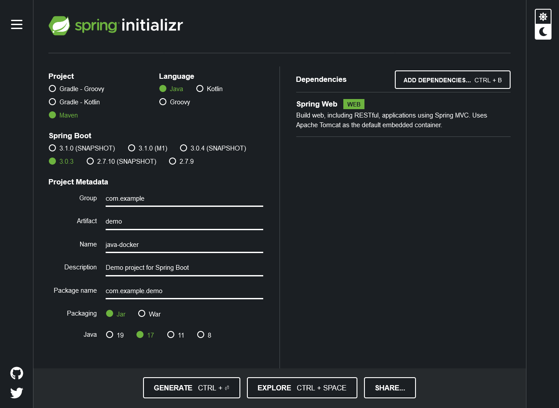
Task: Select War packaging
Action: click(149, 314)
